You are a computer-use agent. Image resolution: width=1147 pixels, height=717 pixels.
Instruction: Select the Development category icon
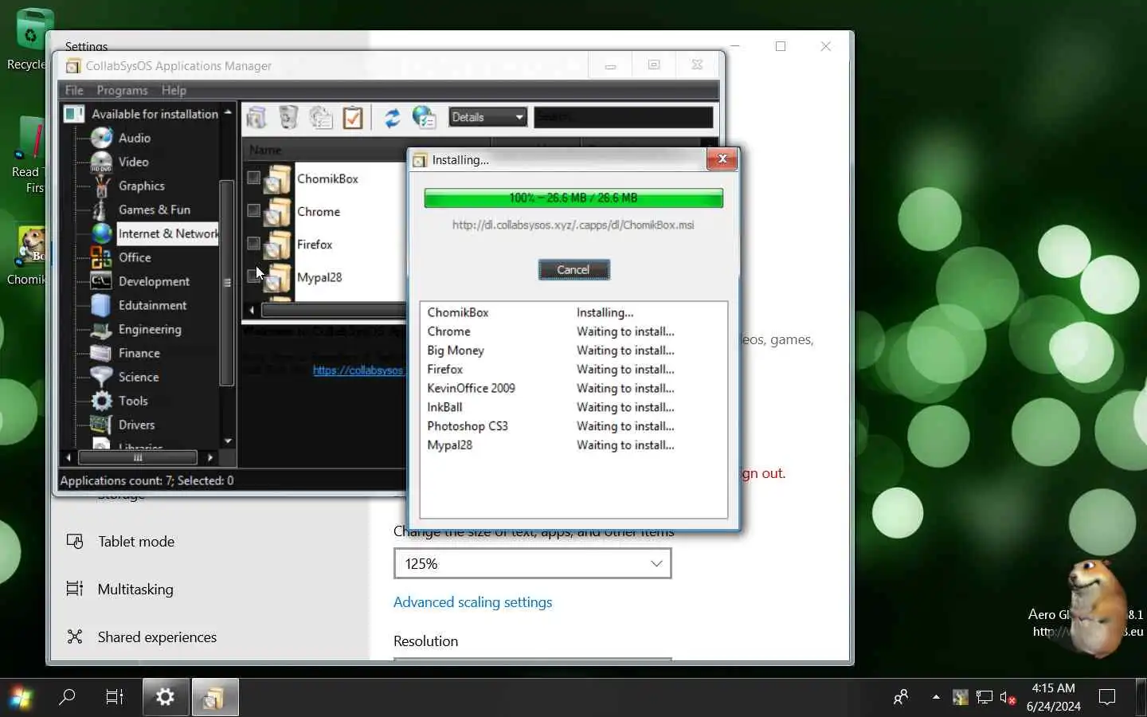pos(101,281)
